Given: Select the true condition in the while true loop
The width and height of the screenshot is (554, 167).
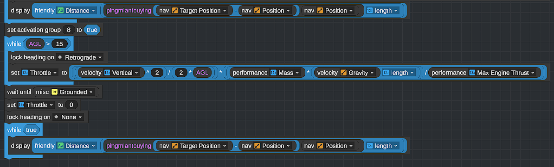Looking at the screenshot, I should (x=31, y=130).
